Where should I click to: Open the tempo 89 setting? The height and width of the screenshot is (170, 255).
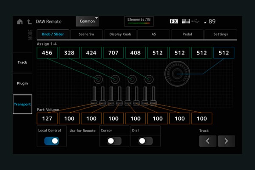pyautogui.click(x=210, y=21)
